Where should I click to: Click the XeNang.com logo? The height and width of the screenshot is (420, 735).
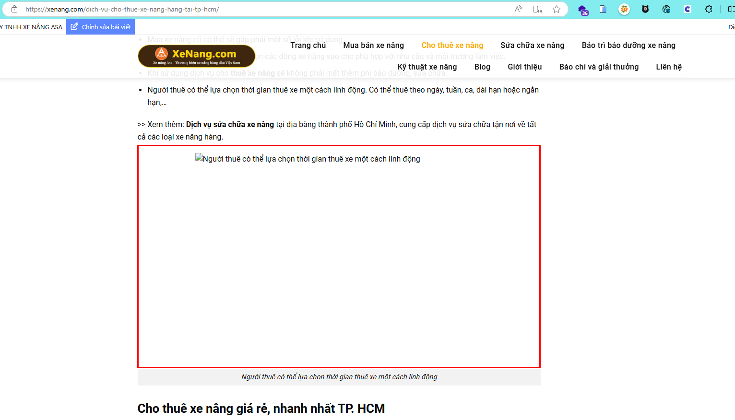(197, 56)
